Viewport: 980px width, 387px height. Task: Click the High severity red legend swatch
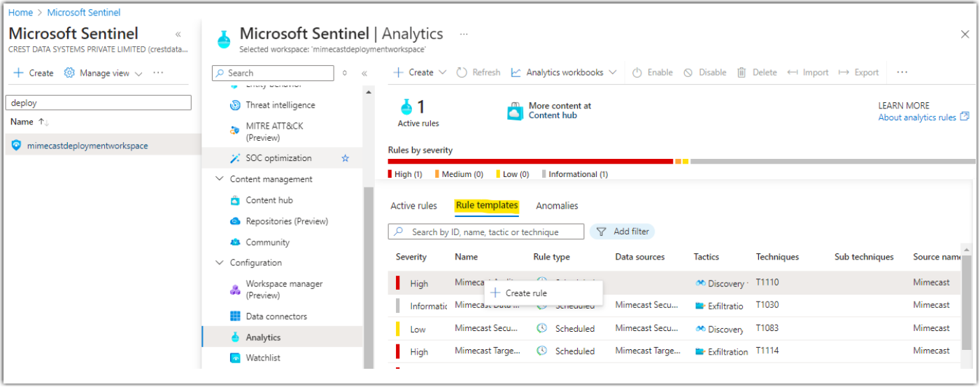point(390,174)
